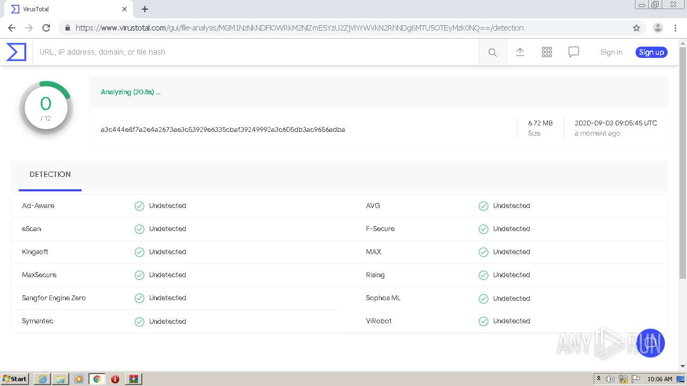The height and width of the screenshot is (386, 687).
Task: Open the Windows Start menu
Action: [x=14, y=379]
